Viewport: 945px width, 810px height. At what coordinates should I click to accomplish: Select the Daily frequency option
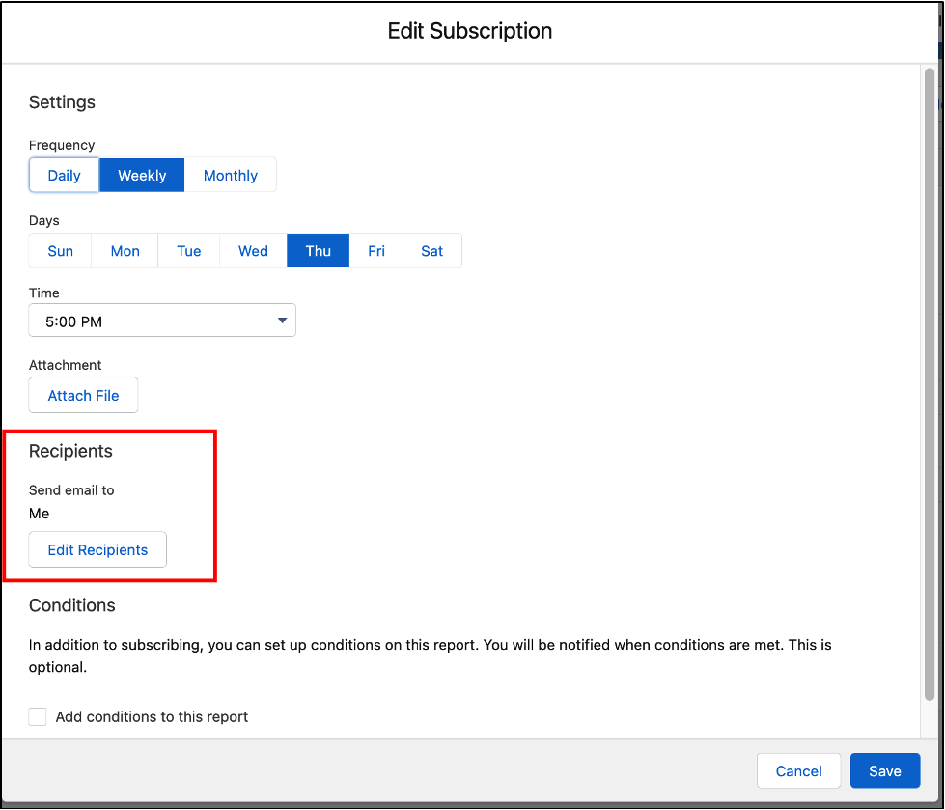point(64,175)
